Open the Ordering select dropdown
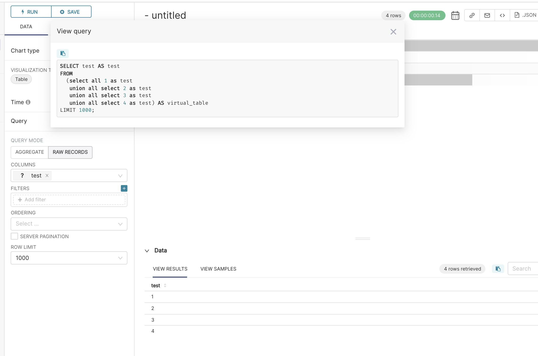 tap(69, 224)
